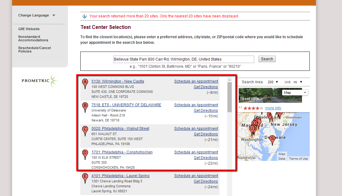Viewport: 342px width, 196px height.
Task: Click the scroll up arrow of results list
Action: coord(229,80)
